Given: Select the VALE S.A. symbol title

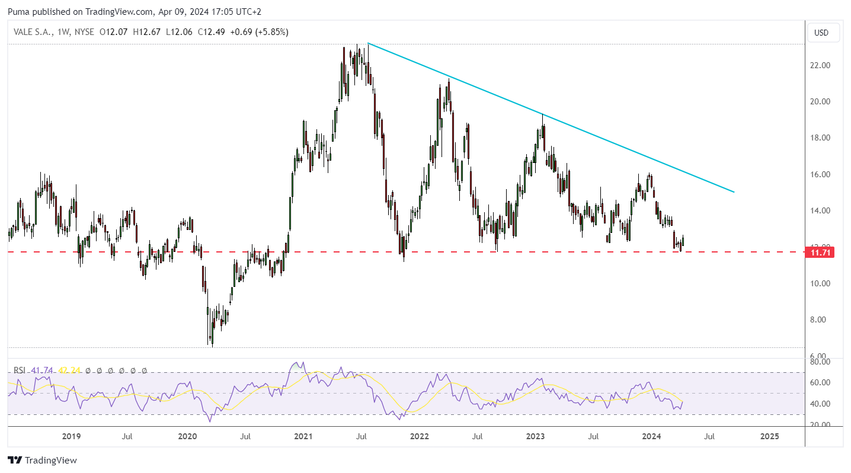Looking at the screenshot, I should 33,32.
